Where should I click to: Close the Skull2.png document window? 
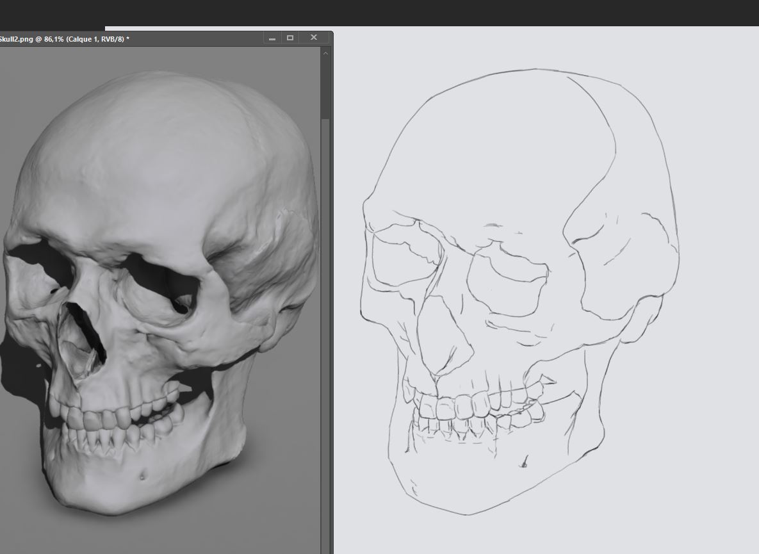tap(313, 38)
